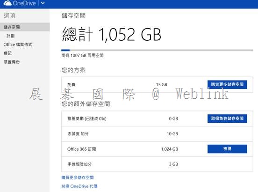Select 儲存空間 in the left sidebar

tap(25, 27)
